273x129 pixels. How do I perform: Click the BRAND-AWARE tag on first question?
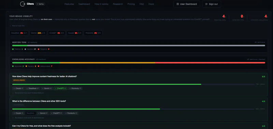coord(19,80)
